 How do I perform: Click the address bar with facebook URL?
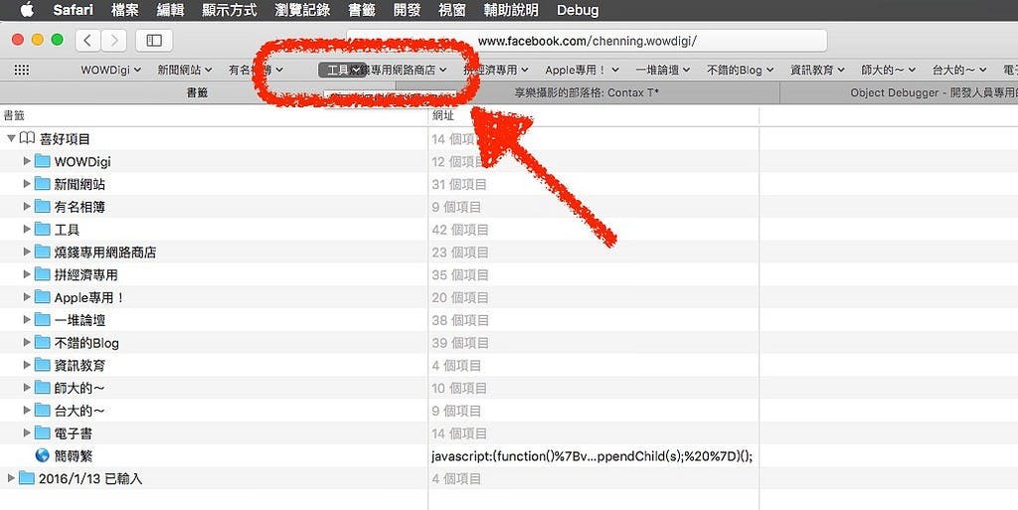587,41
